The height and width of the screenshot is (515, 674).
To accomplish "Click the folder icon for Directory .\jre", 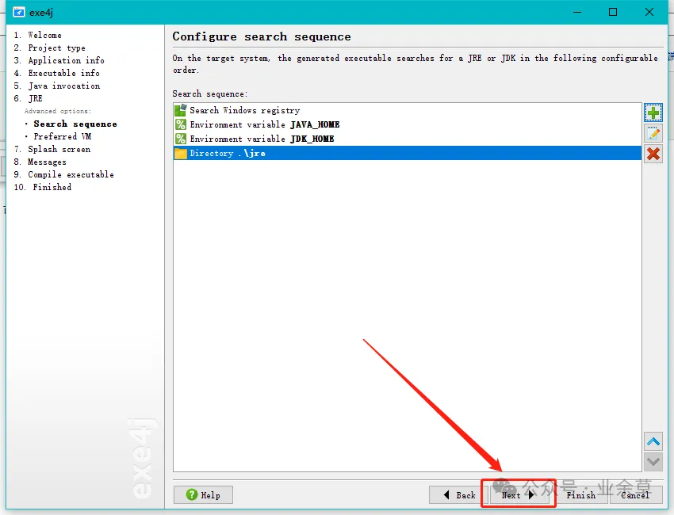I will coord(181,154).
